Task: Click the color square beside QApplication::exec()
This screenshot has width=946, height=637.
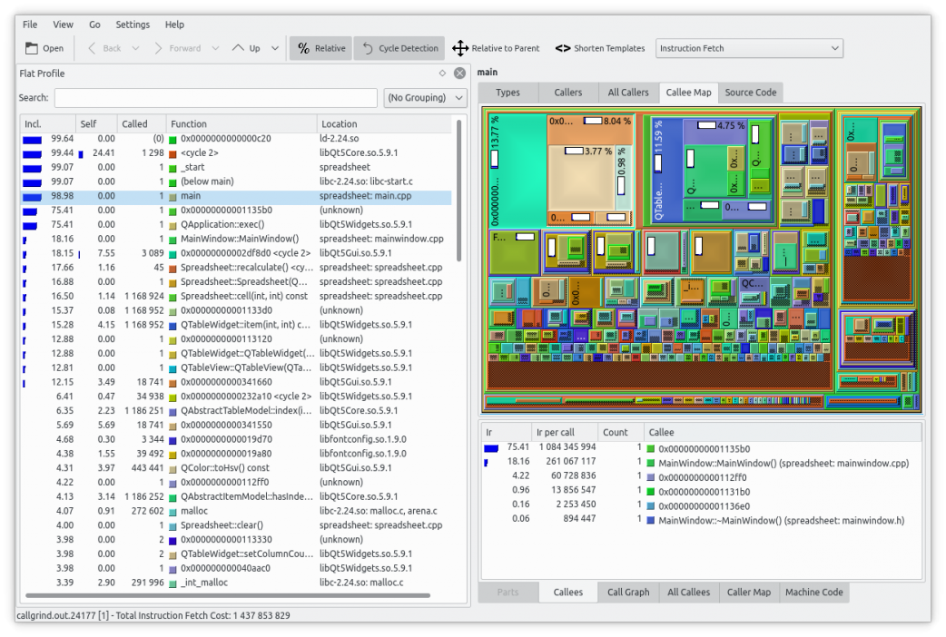Action: click(173, 225)
